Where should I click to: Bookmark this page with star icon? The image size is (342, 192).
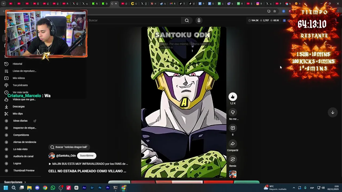pos(275,11)
